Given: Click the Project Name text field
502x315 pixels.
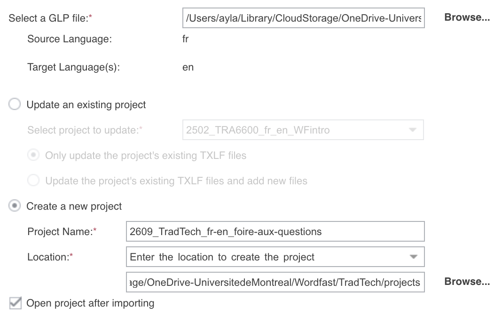Looking at the screenshot, I should pos(275,231).
